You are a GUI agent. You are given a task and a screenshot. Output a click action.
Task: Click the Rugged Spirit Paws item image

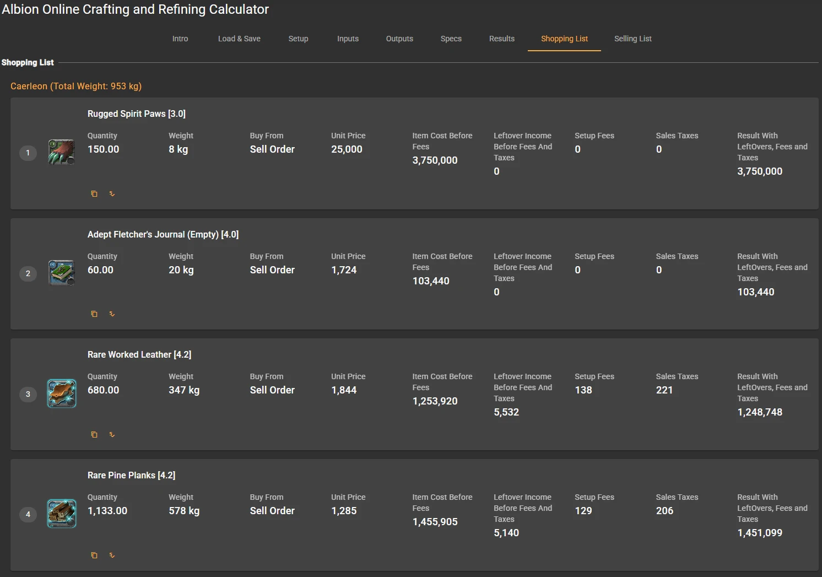click(61, 153)
